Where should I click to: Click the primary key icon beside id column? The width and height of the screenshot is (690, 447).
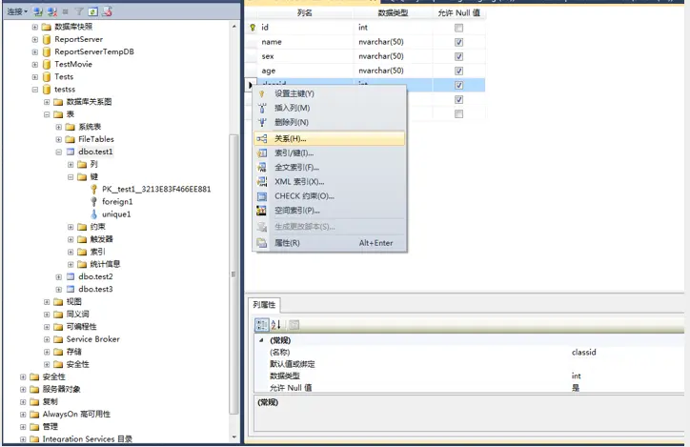point(253,28)
